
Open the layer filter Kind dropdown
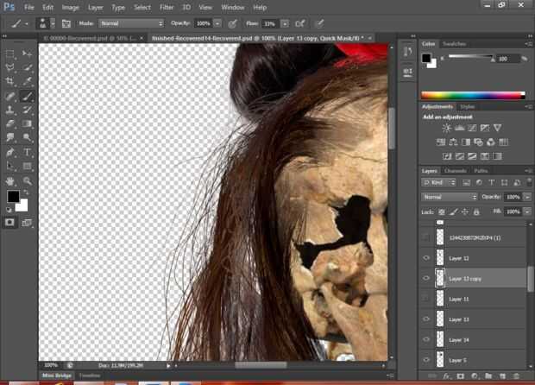click(x=438, y=183)
